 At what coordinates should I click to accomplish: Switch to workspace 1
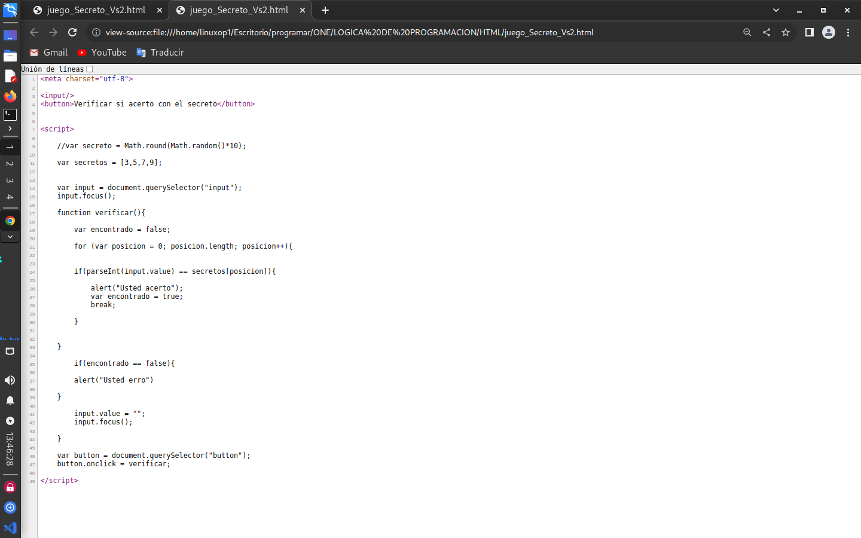click(10, 146)
